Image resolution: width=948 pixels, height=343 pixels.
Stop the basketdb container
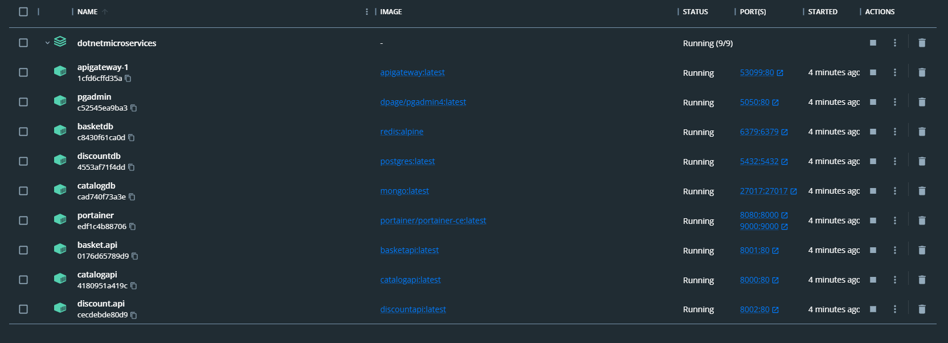873,132
